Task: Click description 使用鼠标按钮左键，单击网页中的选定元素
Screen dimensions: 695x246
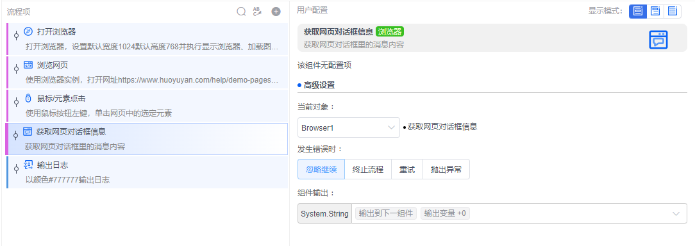Action: tap(98, 113)
